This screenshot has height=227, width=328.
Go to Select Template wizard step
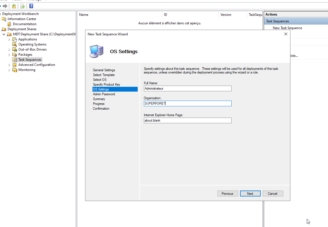pos(104,75)
